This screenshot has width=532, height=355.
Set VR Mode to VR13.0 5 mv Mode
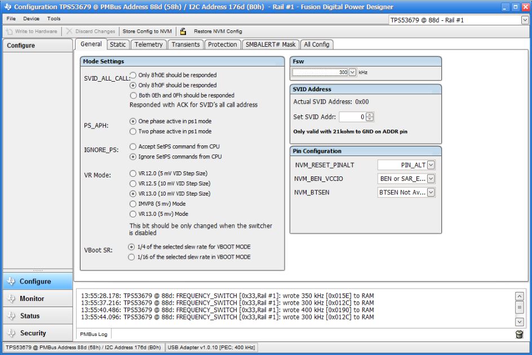(x=133, y=214)
